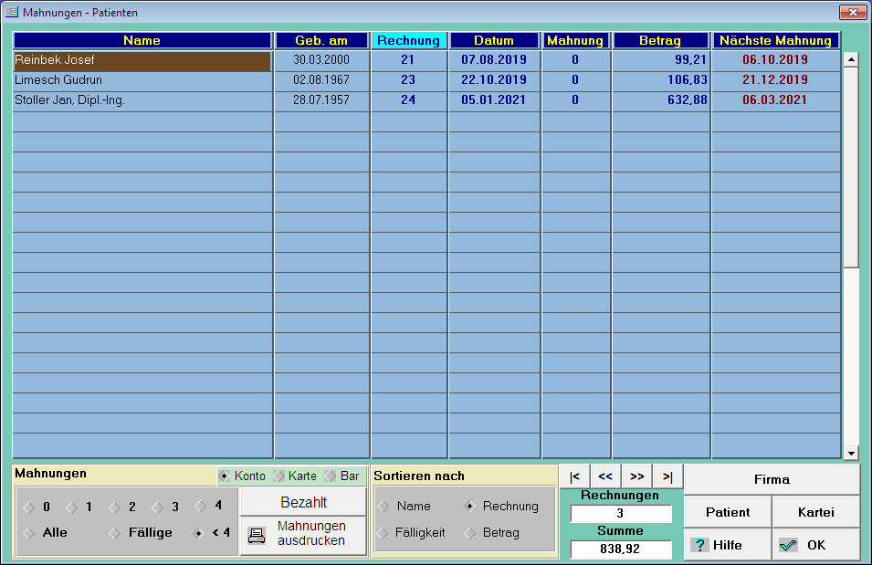
Task: Click the Summe field showing 838,92
Action: [621, 549]
